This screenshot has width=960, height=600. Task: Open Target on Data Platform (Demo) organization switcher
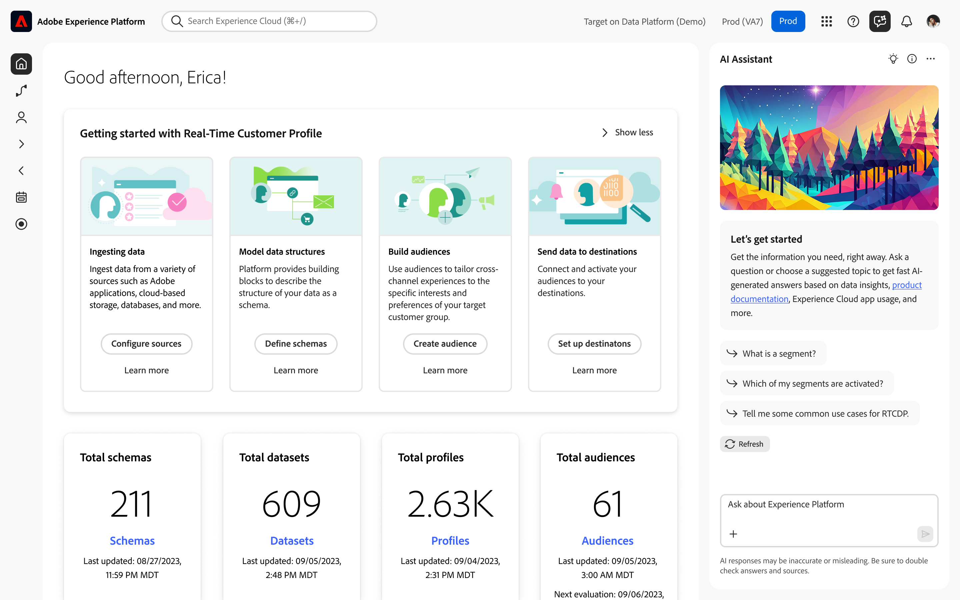click(x=644, y=21)
